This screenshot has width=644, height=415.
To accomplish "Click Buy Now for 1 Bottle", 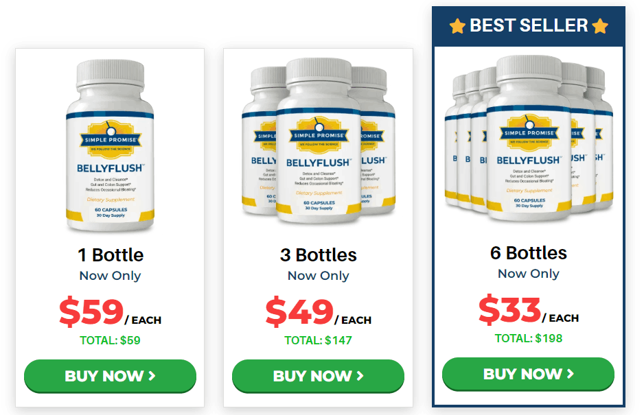I will pos(110,376).
